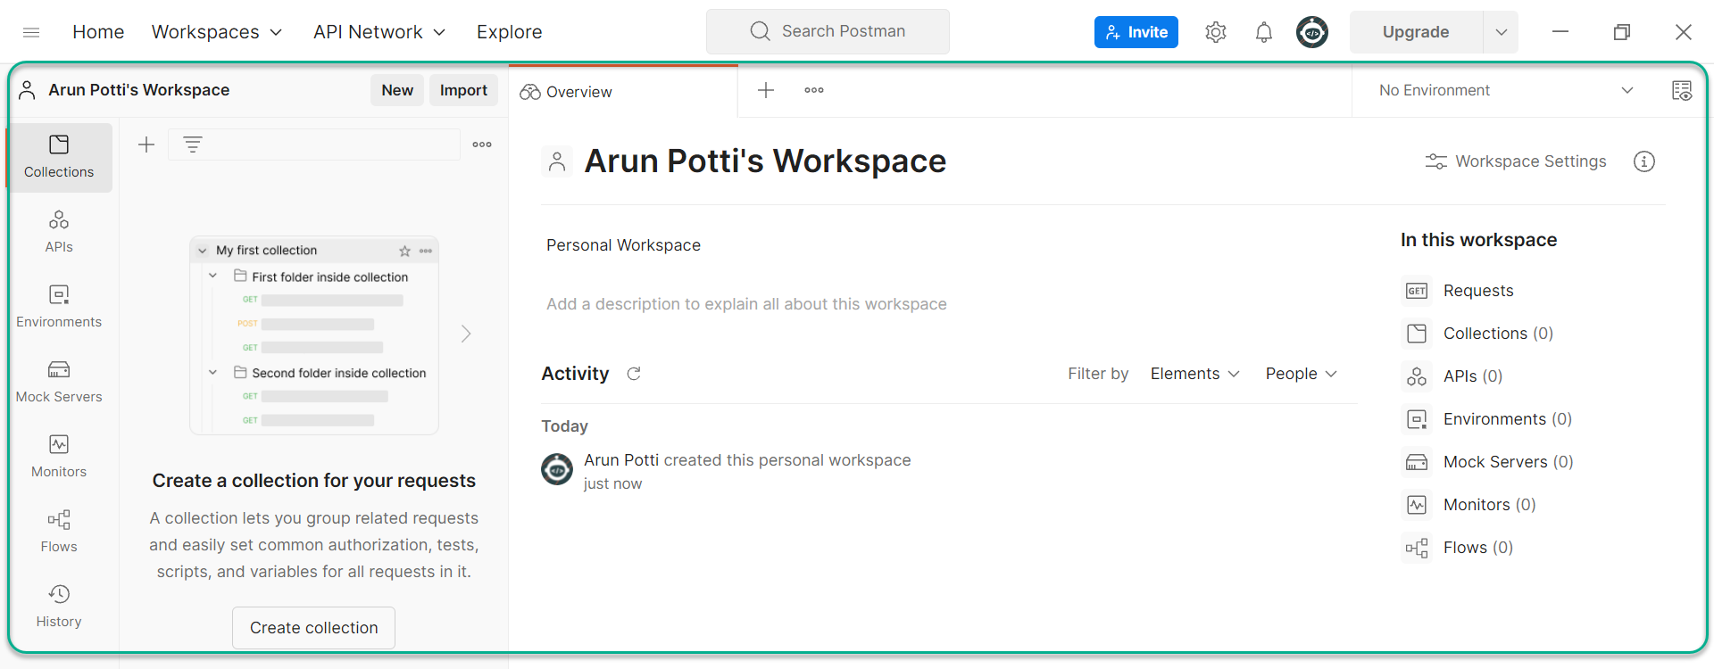The height and width of the screenshot is (669, 1714).
Task: Click the workspace person icon near title
Action: pos(557,161)
